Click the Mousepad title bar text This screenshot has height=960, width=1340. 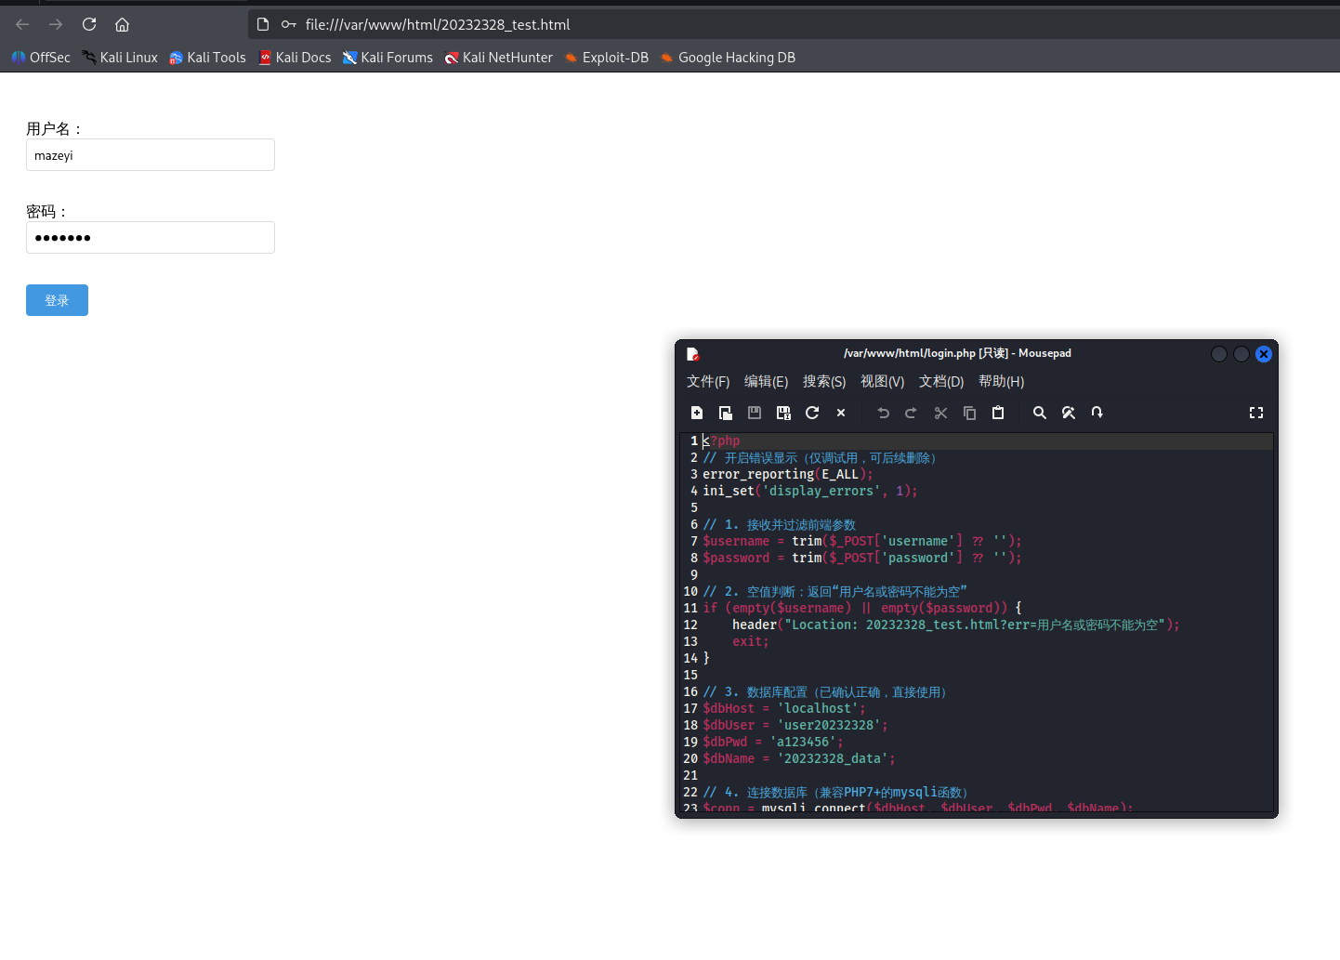[x=957, y=353]
